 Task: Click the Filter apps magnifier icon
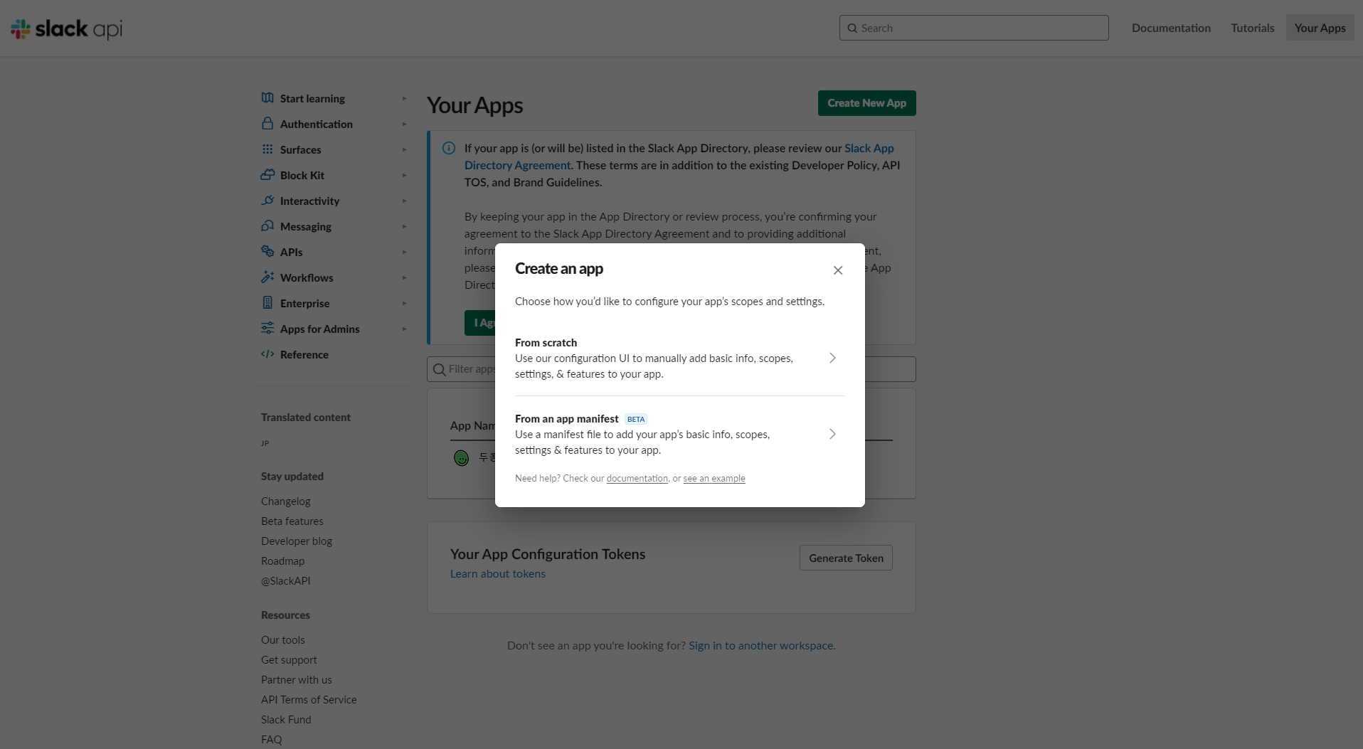coord(440,369)
